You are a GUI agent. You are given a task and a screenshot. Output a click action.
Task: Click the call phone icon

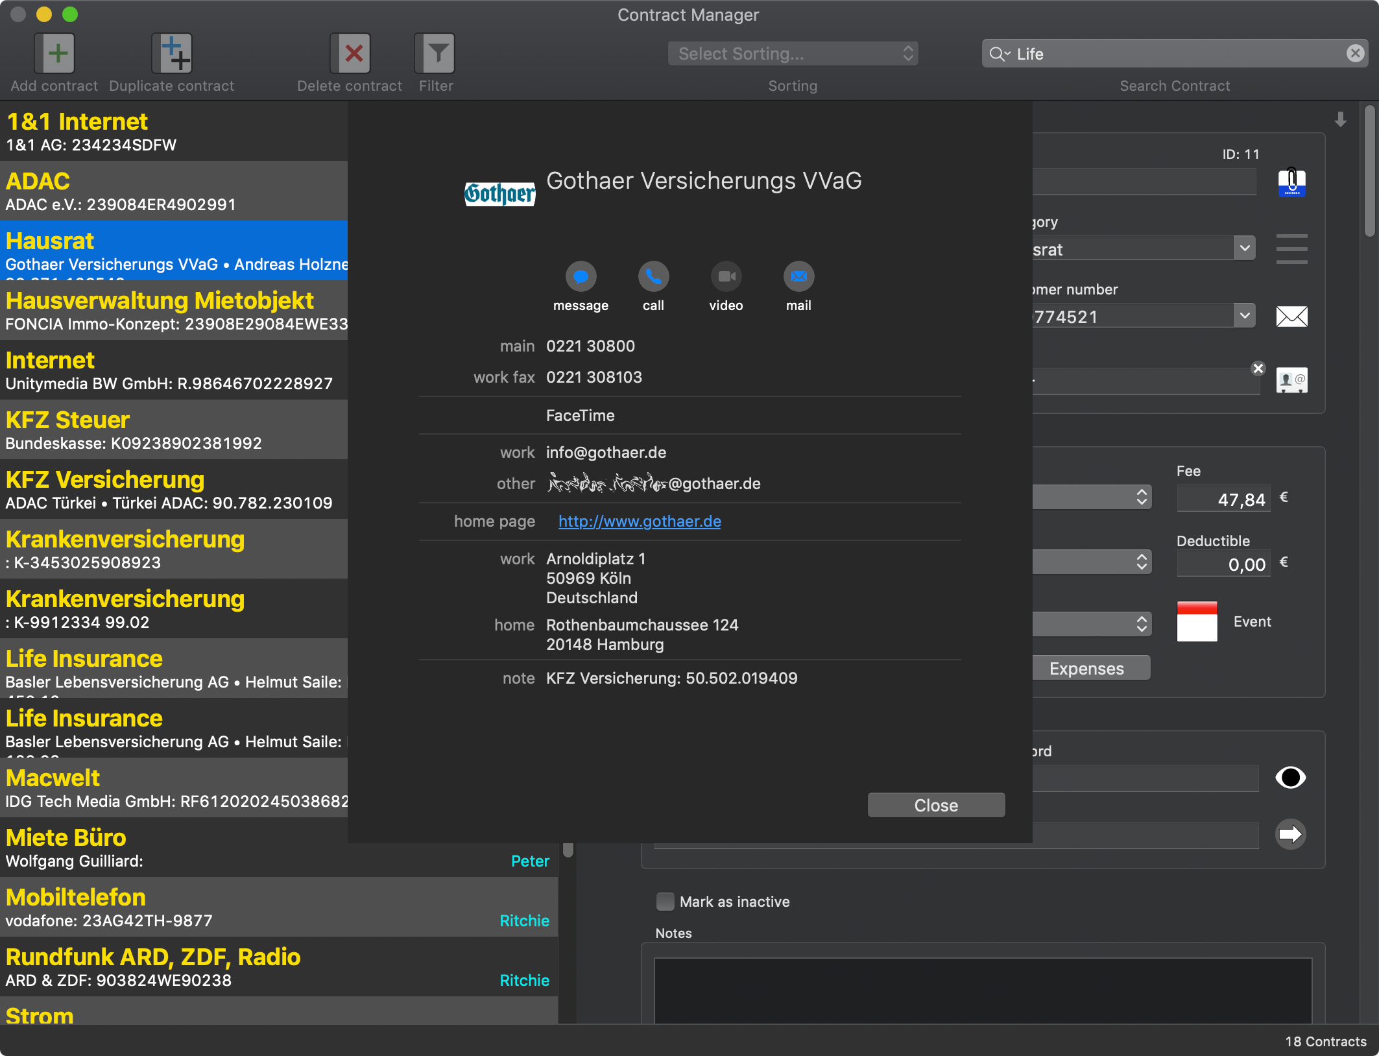pyautogui.click(x=653, y=277)
